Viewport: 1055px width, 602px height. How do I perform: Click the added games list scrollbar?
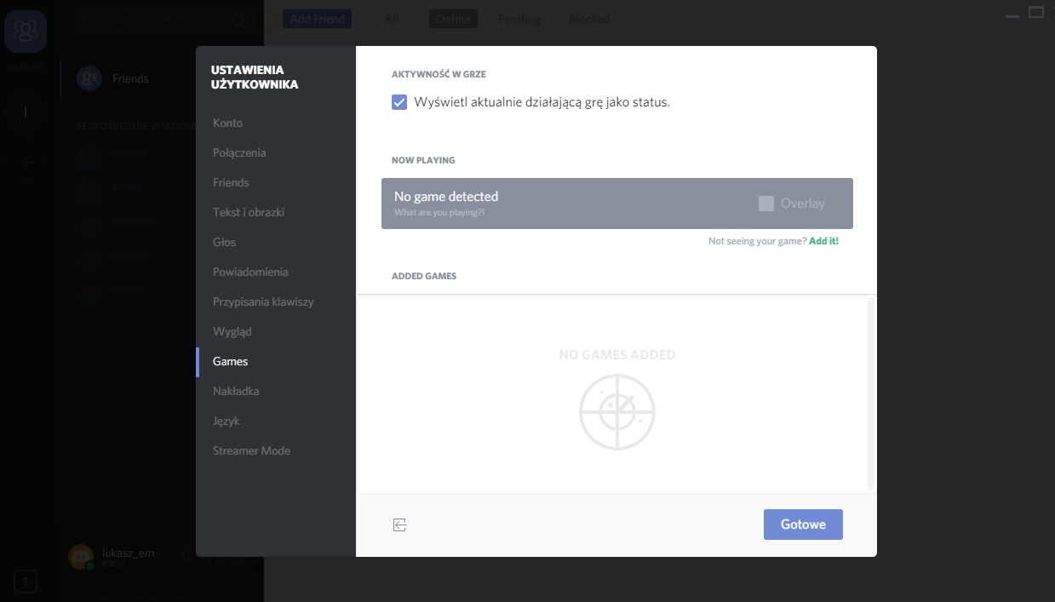pos(870,393)
